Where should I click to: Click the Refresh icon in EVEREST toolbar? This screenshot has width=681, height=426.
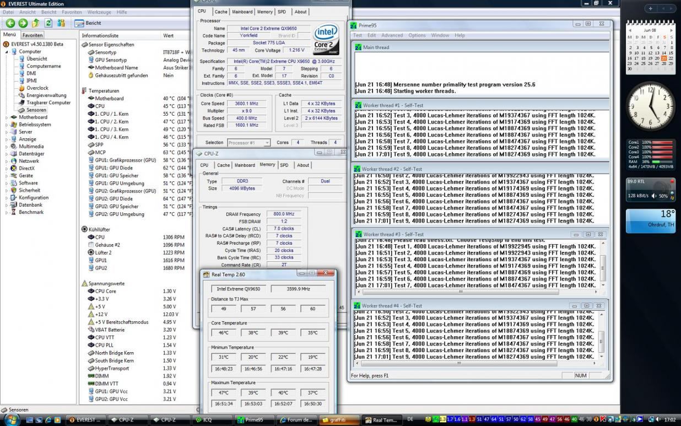[48, 23]
